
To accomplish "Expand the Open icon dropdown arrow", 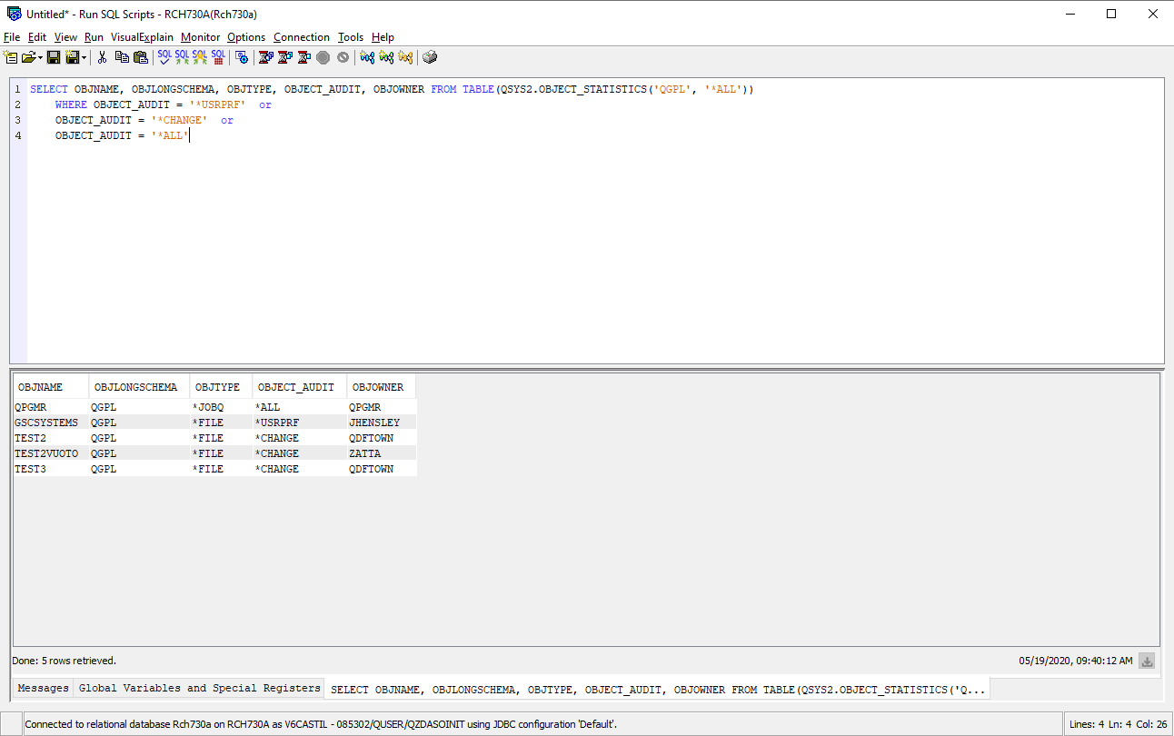I will click(x=41, y=57).
